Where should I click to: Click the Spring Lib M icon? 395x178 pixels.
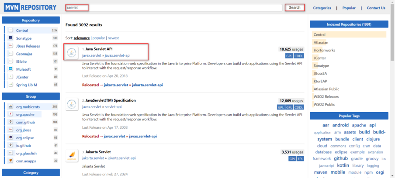10,85
